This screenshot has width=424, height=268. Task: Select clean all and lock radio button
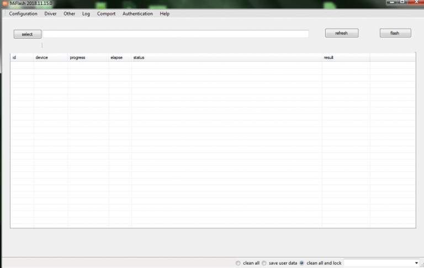301,263
